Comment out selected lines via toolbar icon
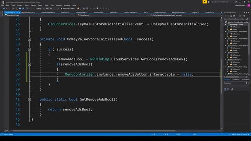 click(91, 9)
